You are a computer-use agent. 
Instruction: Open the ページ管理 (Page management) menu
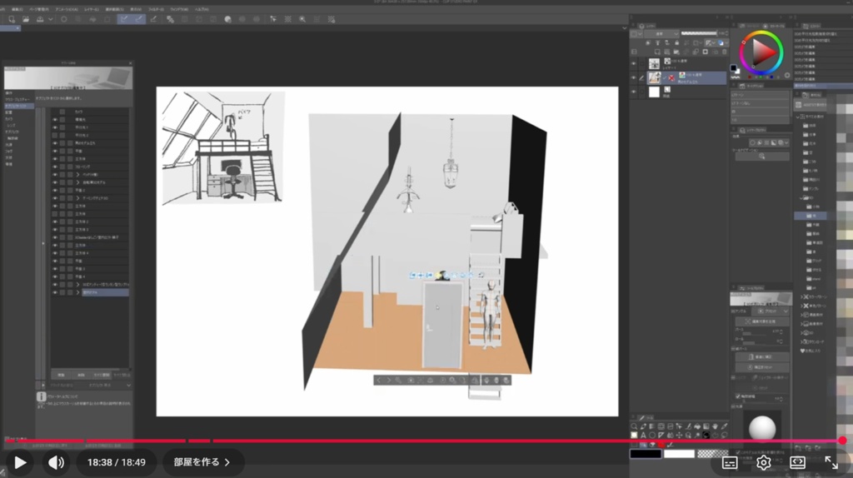click(38, 9)
